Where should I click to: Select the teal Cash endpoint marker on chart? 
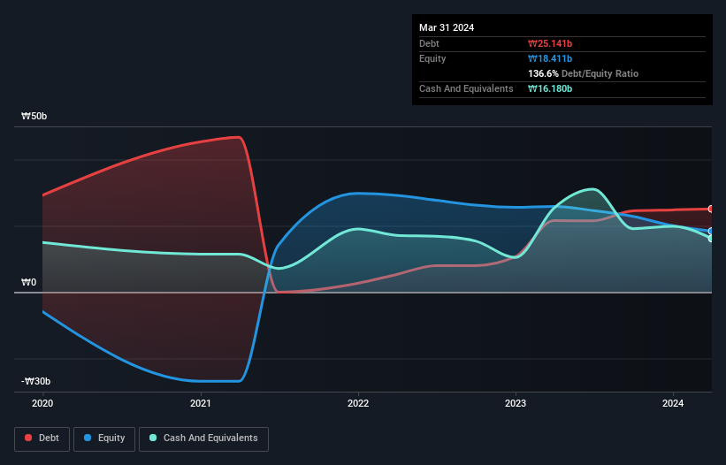pyautogui.click(x=711, y=239)
